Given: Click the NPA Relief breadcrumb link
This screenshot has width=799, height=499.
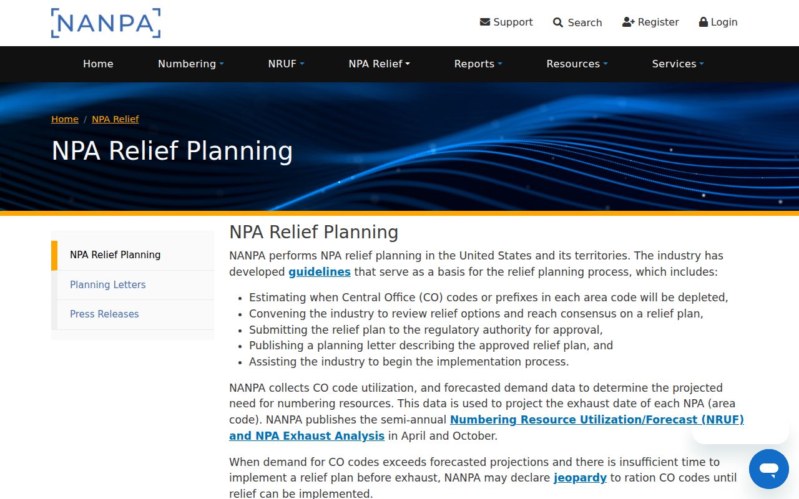Looking at the screenshot, I should (115, 119).
